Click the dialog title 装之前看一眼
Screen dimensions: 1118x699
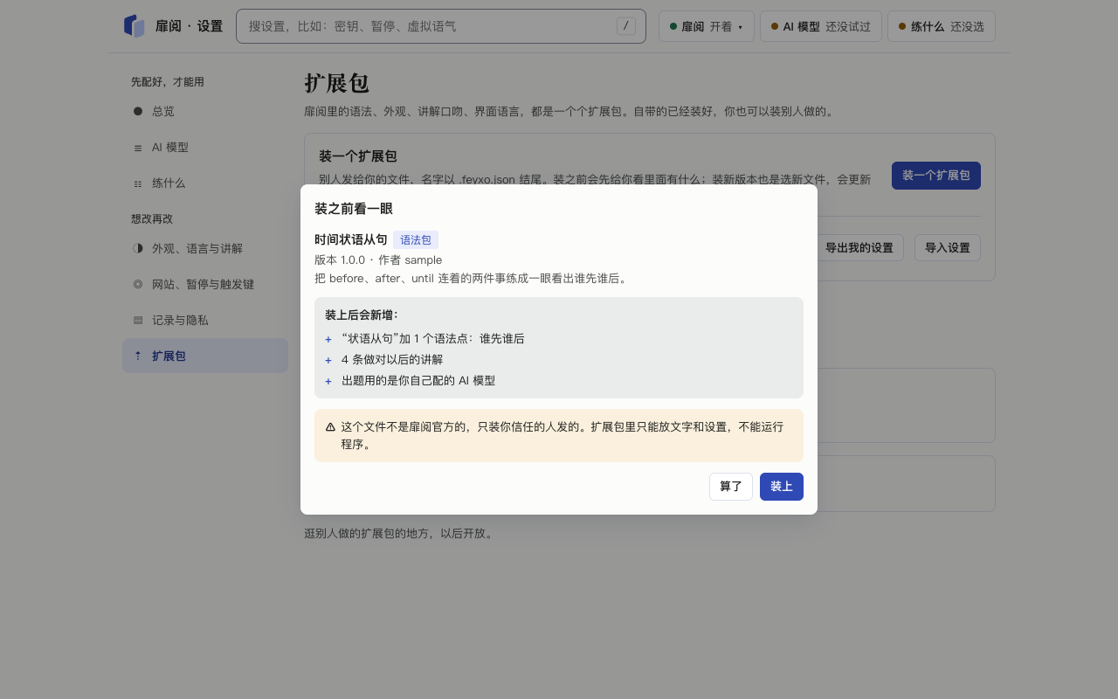pyautogui.click(x=354, y=209)
